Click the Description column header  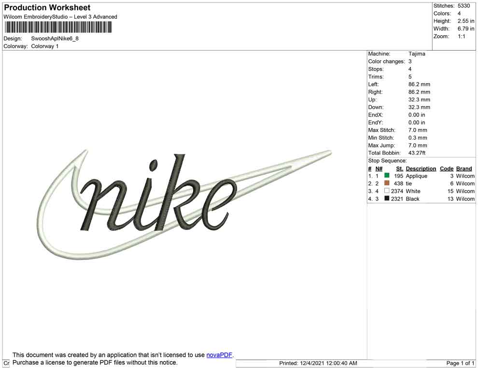tap(421, 169)
